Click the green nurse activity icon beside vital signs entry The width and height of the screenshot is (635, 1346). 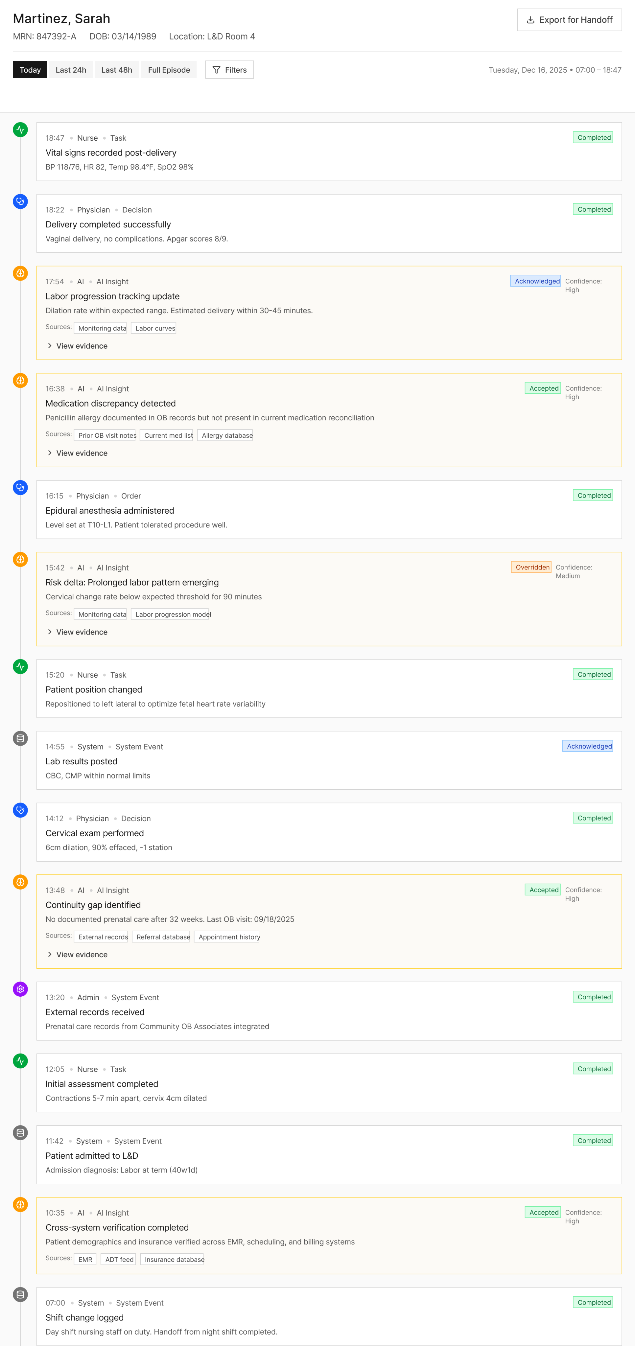click(20, 130)
